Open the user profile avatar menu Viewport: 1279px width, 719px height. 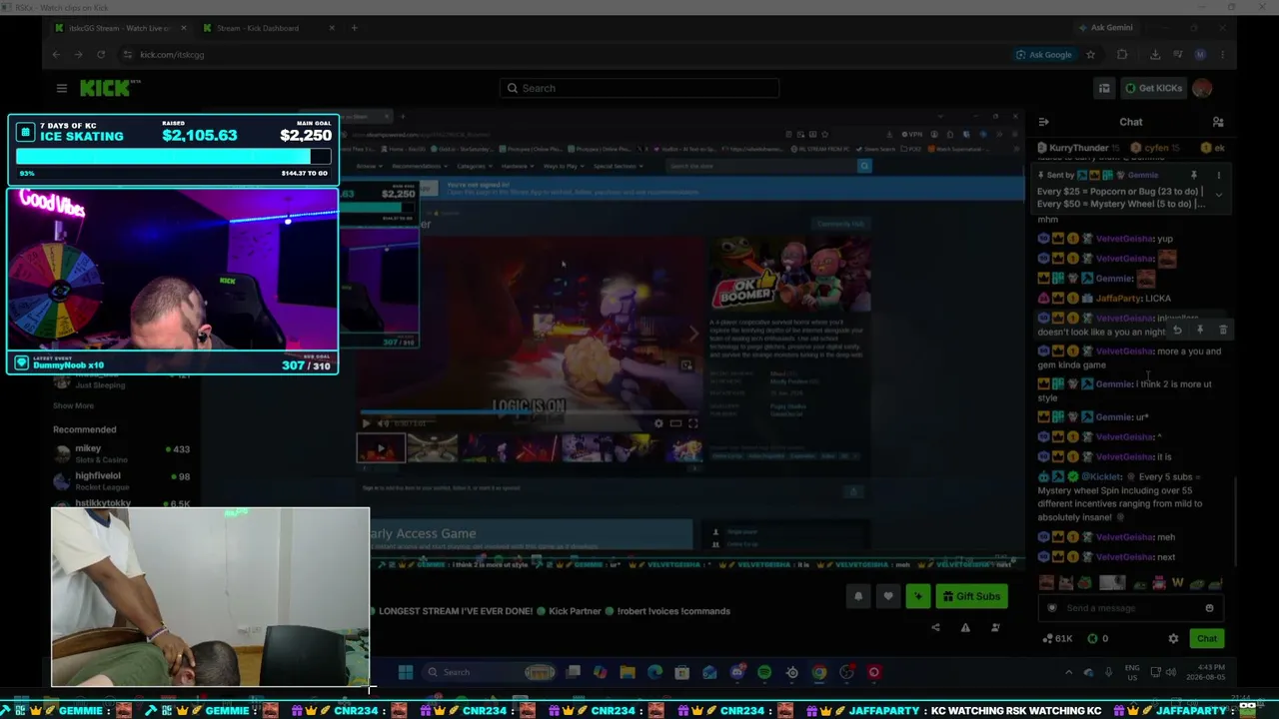pos(1202,88)
